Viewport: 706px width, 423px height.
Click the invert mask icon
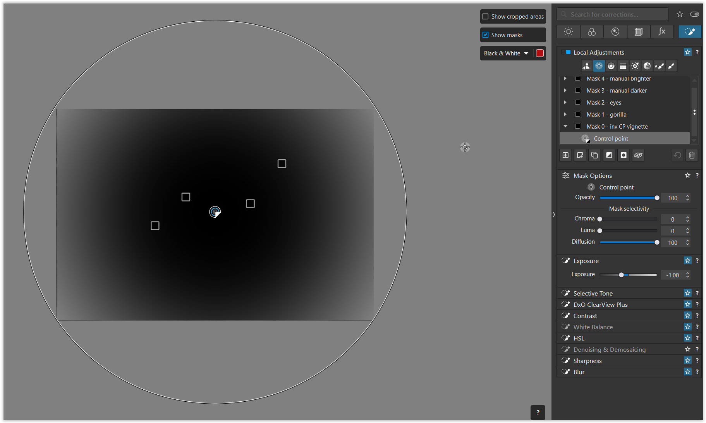[x=609, y=155]
